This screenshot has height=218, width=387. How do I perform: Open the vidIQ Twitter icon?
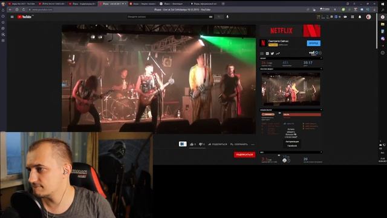[272, 53]
